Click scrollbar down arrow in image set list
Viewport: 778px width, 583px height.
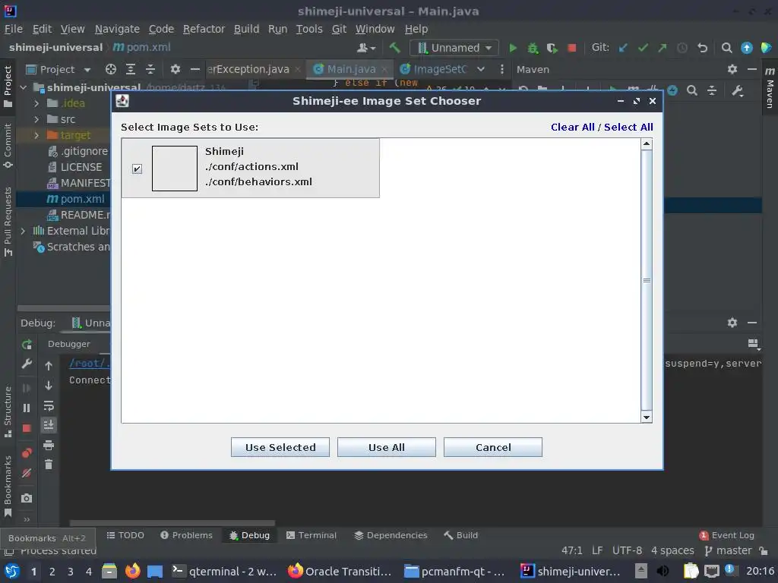point(647,418)
